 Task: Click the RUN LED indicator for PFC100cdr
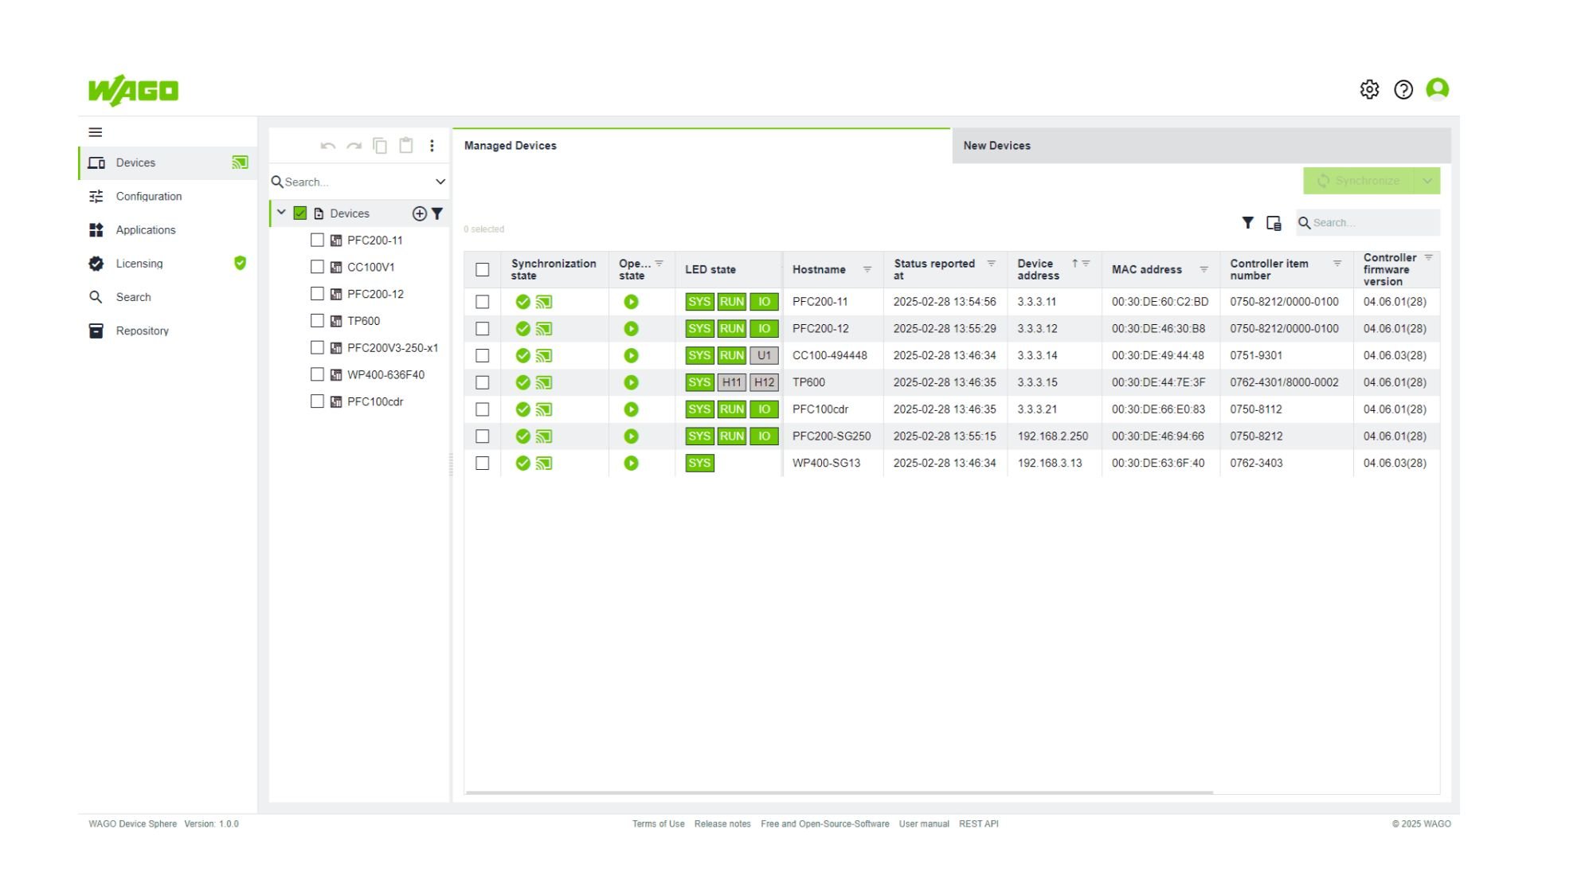pos(731,409)
